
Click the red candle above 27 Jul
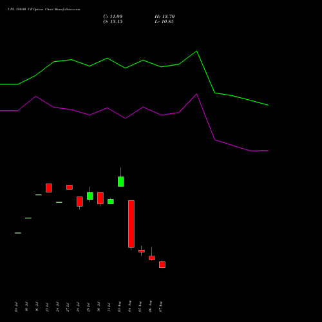coord(70,187)
